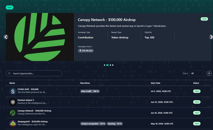Sort by the Narratives column header

pyautogui.click(x=85, y=83)
